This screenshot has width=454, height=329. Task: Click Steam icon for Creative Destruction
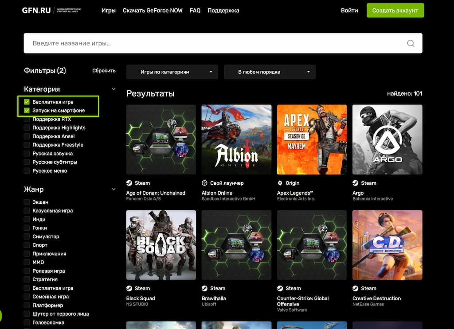[x=355, y=288]
